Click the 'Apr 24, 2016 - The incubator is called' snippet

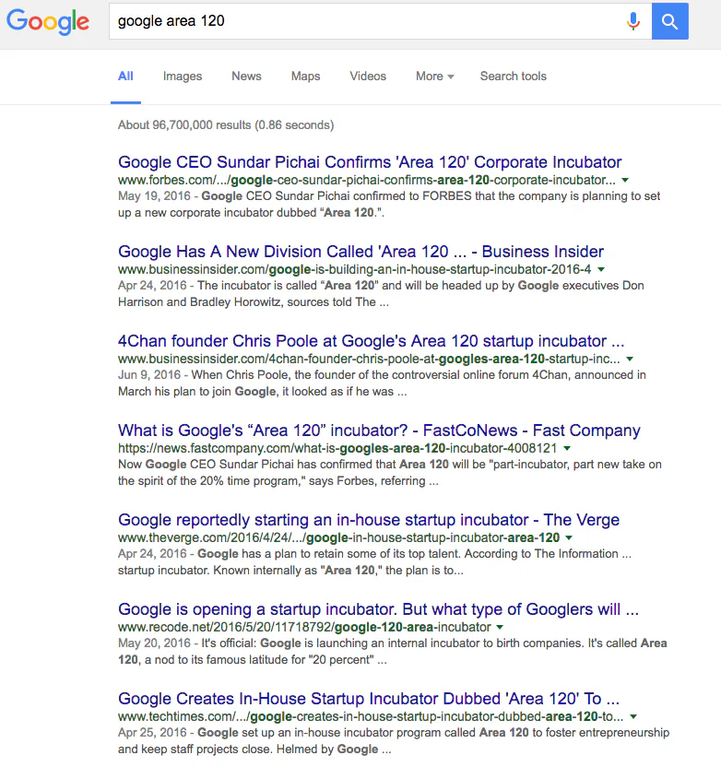point(381,294)
